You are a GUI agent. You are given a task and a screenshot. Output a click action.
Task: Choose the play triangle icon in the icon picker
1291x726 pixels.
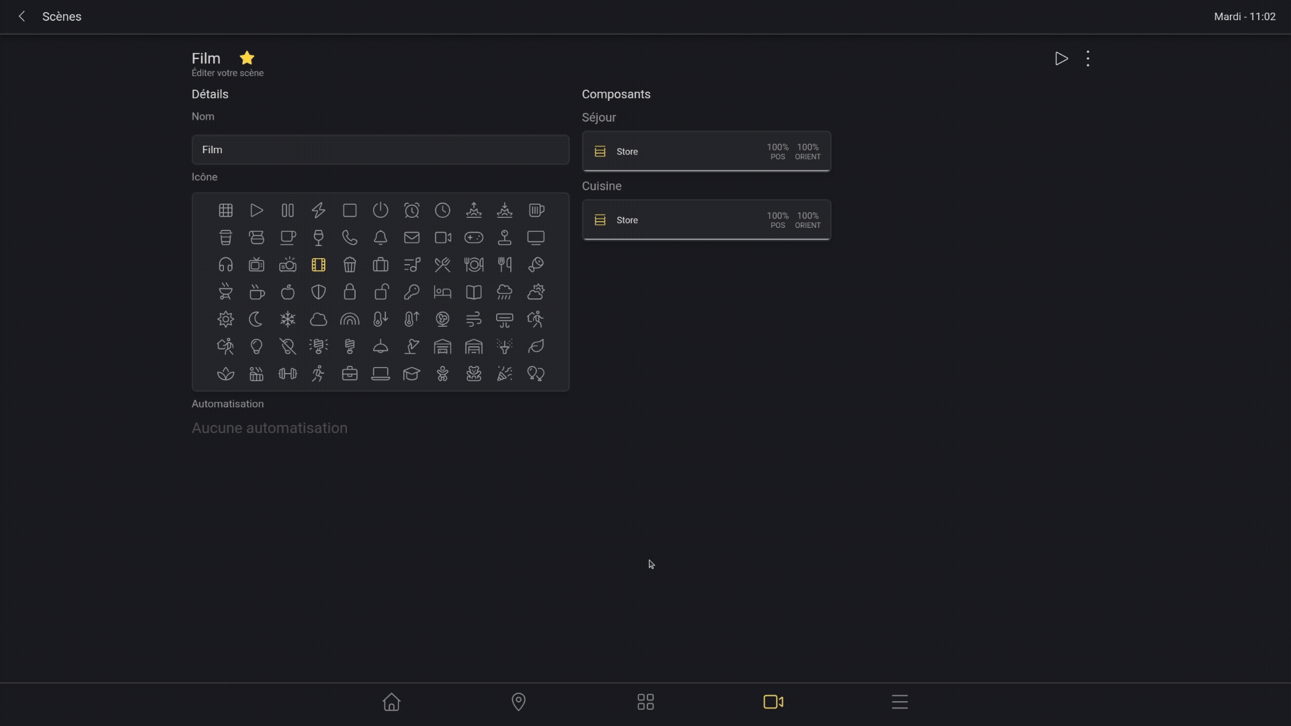257,210
